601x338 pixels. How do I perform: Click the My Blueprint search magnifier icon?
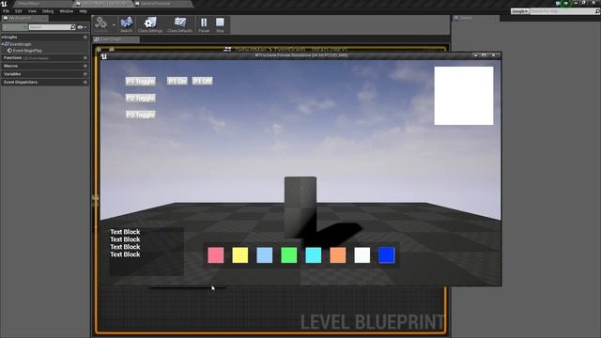(x=73, y=27)
